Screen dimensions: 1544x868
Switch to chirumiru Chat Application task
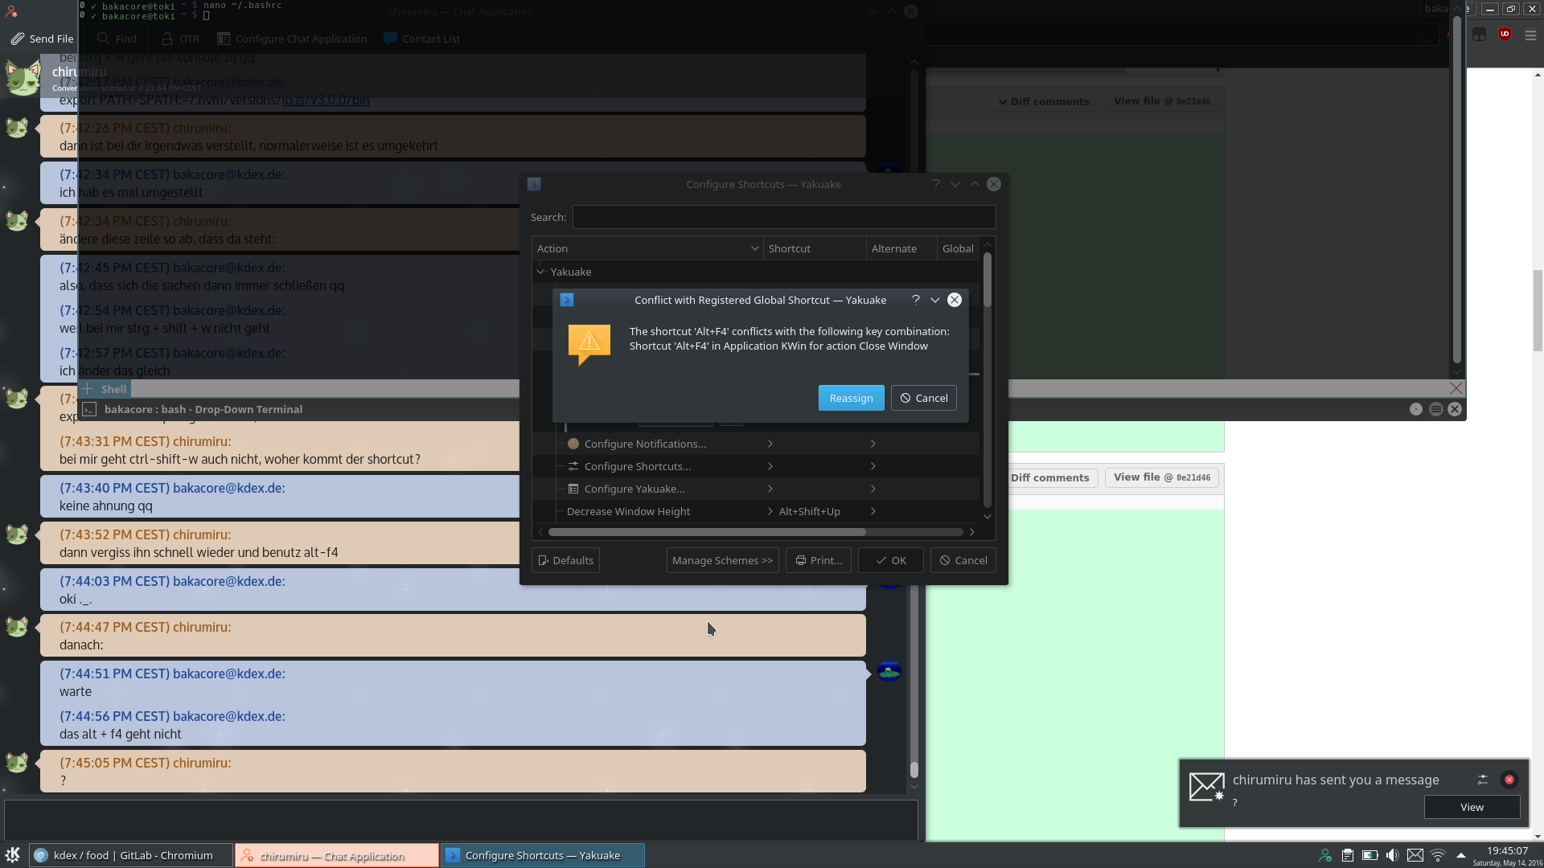point(336,855)
